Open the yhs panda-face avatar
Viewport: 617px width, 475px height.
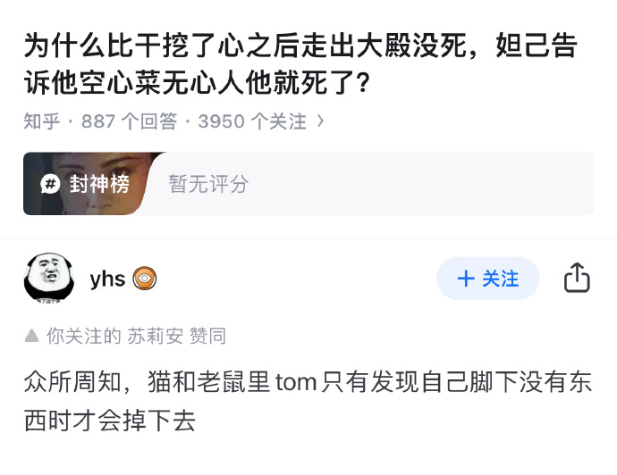click(49, 279)
